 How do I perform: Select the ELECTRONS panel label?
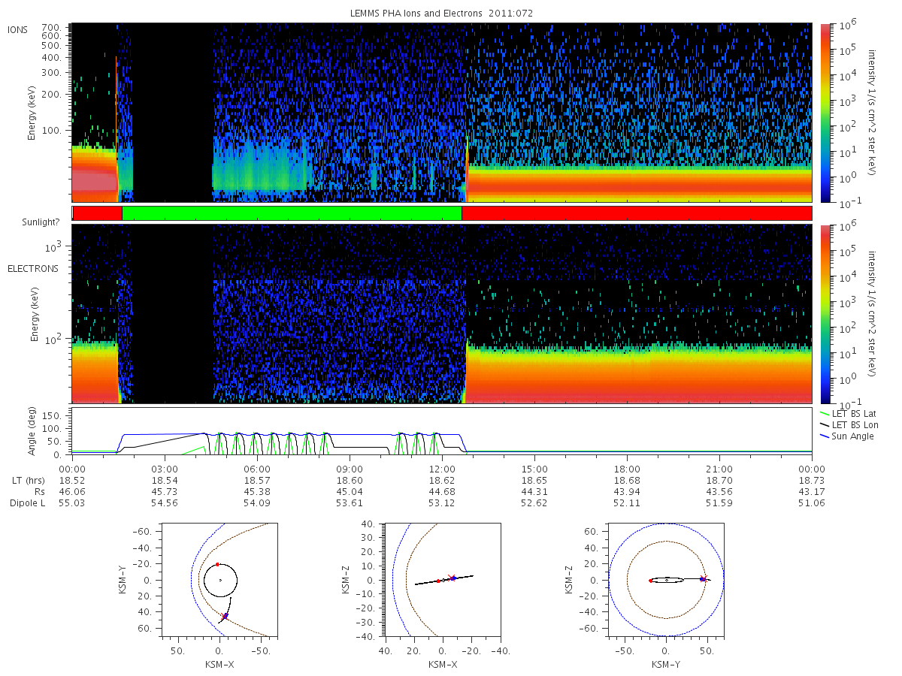tap(33, 268)
